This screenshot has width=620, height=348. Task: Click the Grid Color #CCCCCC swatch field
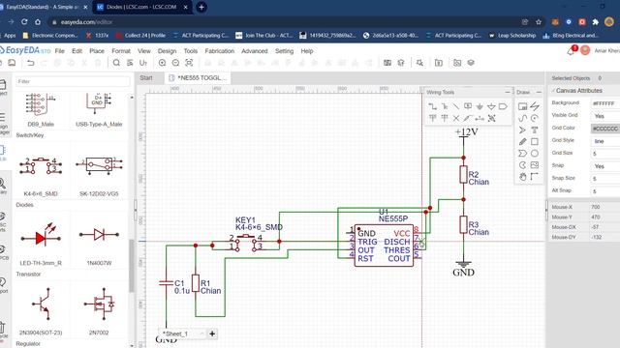(605, 129)
